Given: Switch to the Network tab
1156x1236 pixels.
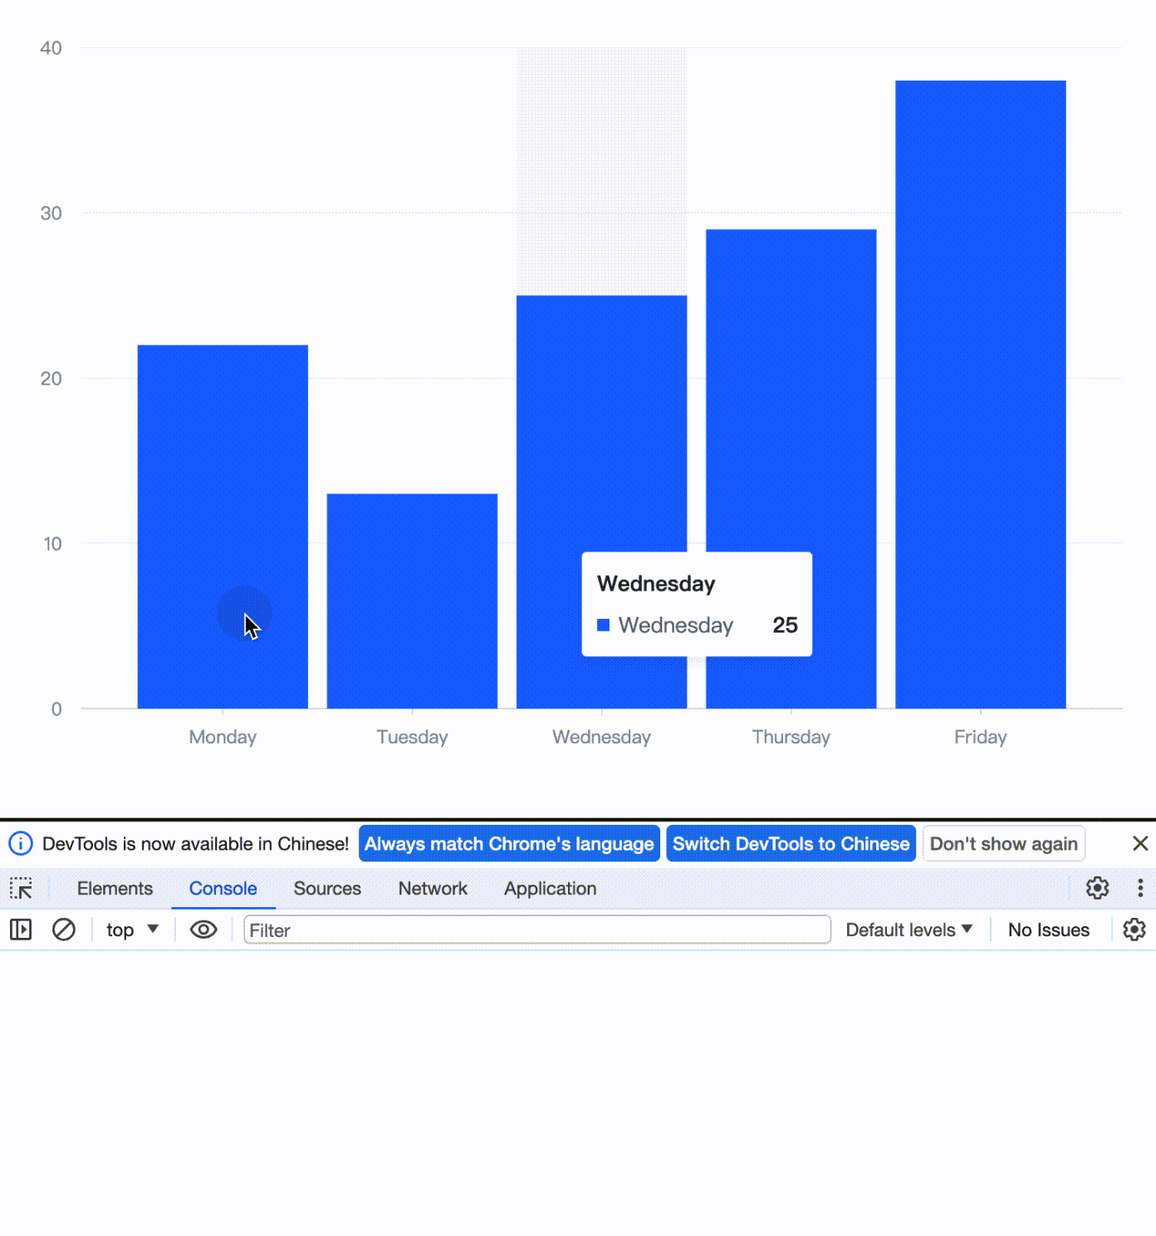Looking at the screenshot, I should click(x=433, y=888).
